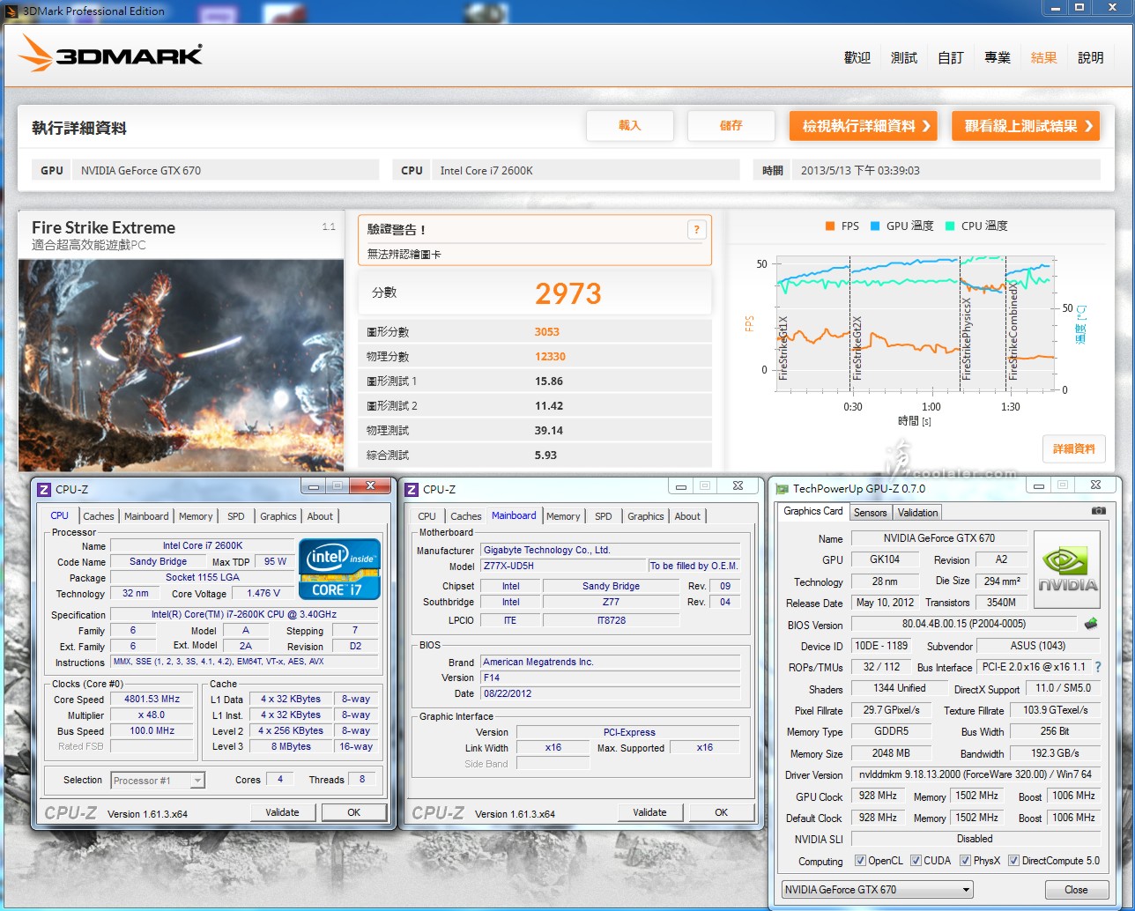This screenshot has width=1135, height=911.
Task: Click the FireStrikeGt2X marker on chart
Action: pos(857,348)
